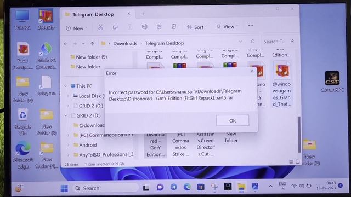This screenshot has width=351, height=197.
Task: Switch to large icons view in status bar
Action: click(297, 161)
